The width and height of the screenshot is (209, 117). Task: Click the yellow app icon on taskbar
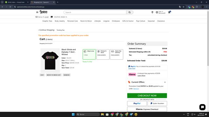(x=136, y=114)
